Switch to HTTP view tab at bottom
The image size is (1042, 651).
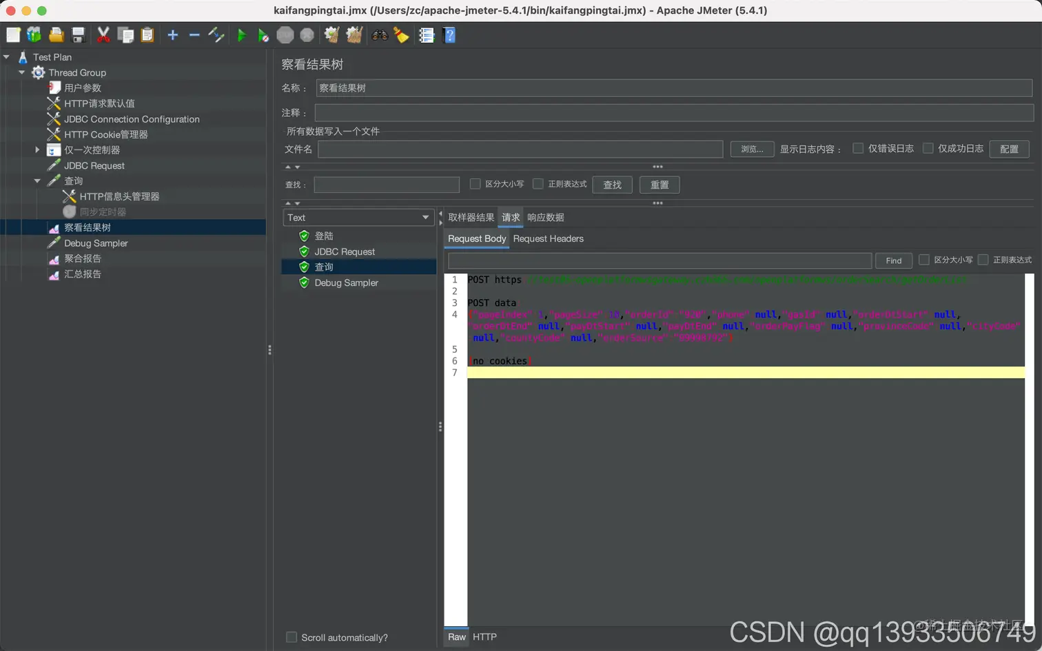pyautogui.click(x=484, y=637)
